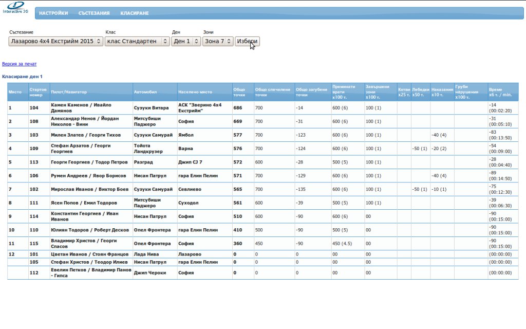Open the НАСТРОЙКИ menu
Image resolution: width=526 pixels, height=329 pixels.
click(53, 13)
